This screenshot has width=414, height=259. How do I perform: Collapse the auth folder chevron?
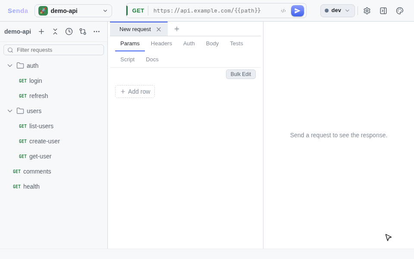(x=10, y=66)
